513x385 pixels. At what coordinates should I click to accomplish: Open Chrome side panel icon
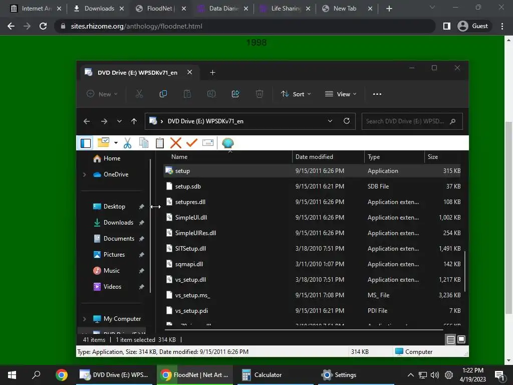446,26
